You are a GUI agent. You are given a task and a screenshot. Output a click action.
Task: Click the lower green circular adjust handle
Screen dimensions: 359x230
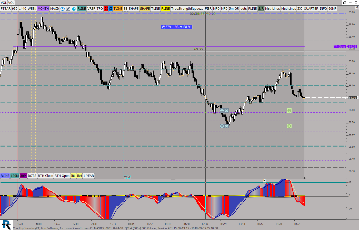click(289, 126)
